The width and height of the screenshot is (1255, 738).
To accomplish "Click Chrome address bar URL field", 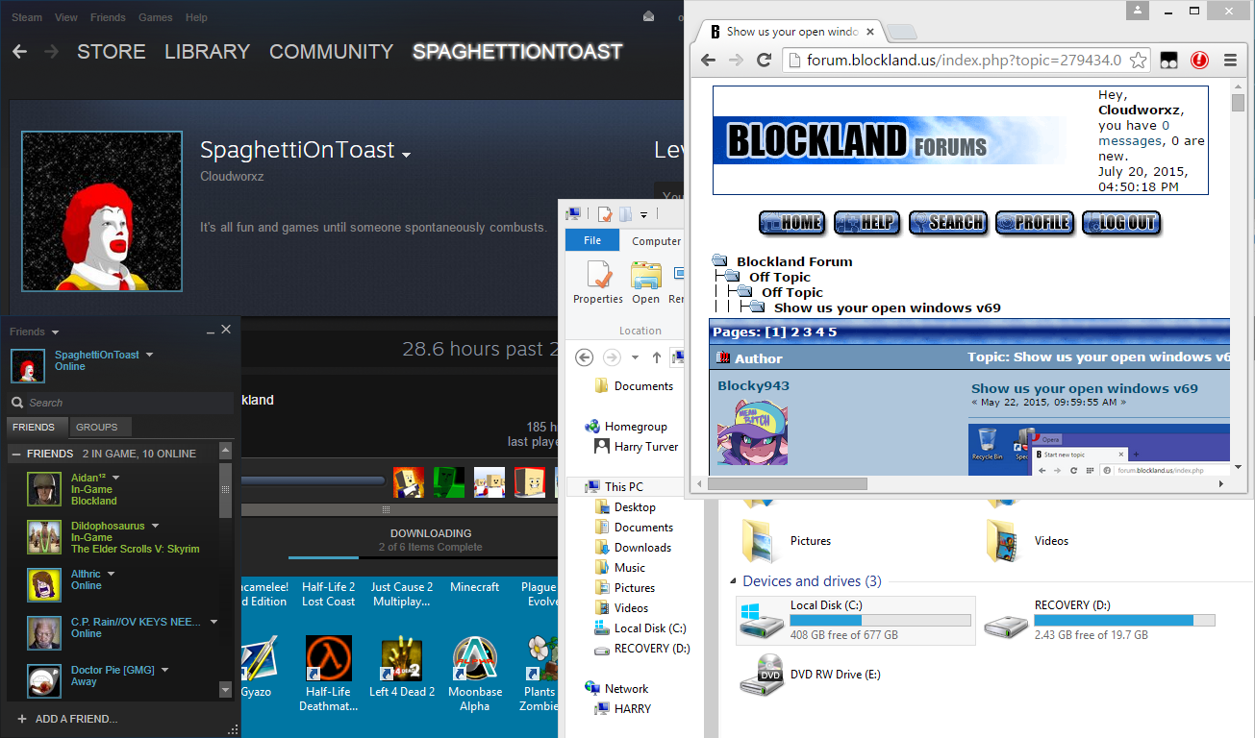I will pyautogui.click(x=965, y=60).
